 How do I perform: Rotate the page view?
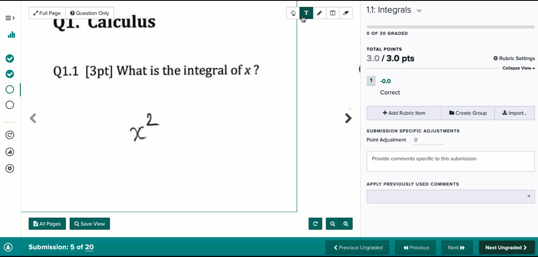(x=315, y=224)
